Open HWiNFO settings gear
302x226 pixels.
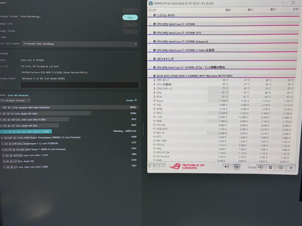click(x=281, y=168)
